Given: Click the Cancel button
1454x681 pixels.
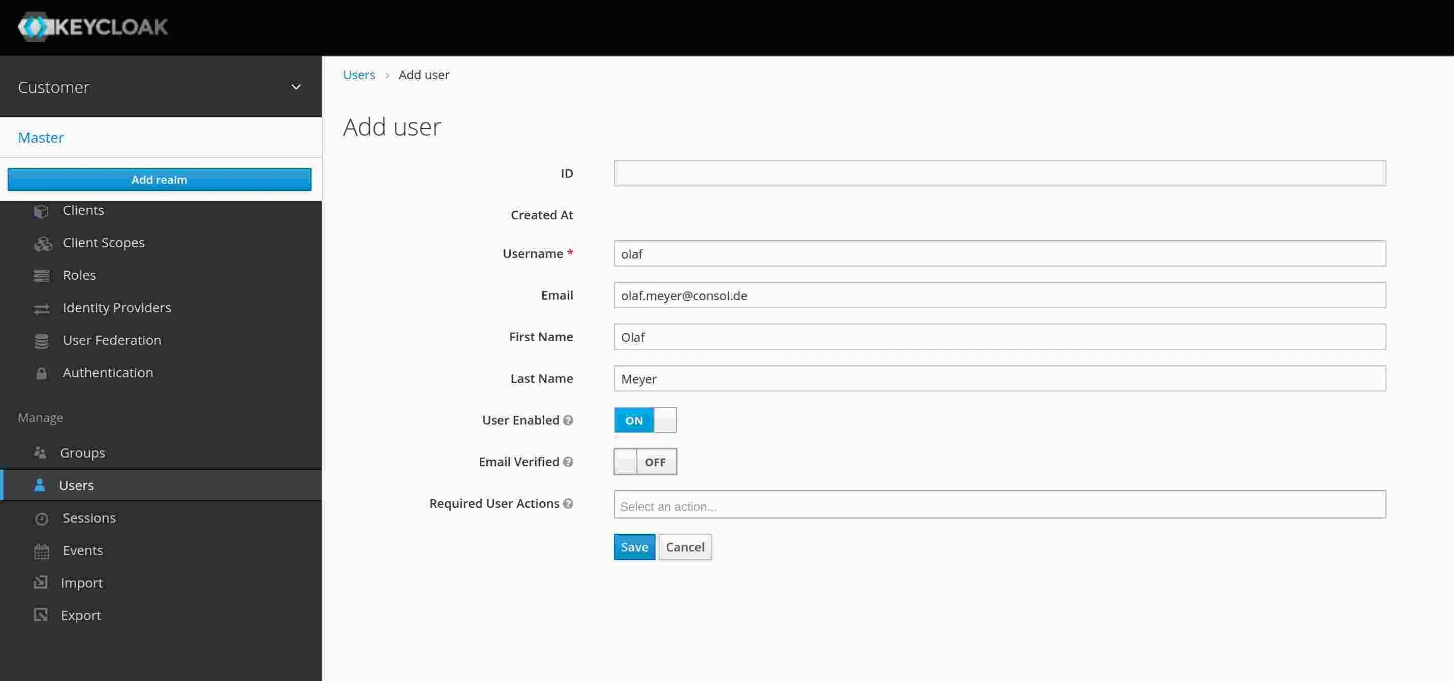Looking at the screenshot, I should (x=685, y=546).
